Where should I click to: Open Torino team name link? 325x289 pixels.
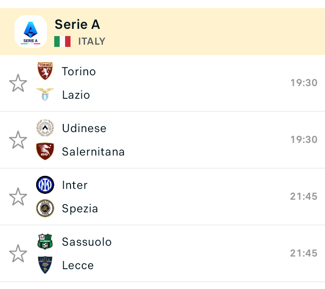point(79,71)
